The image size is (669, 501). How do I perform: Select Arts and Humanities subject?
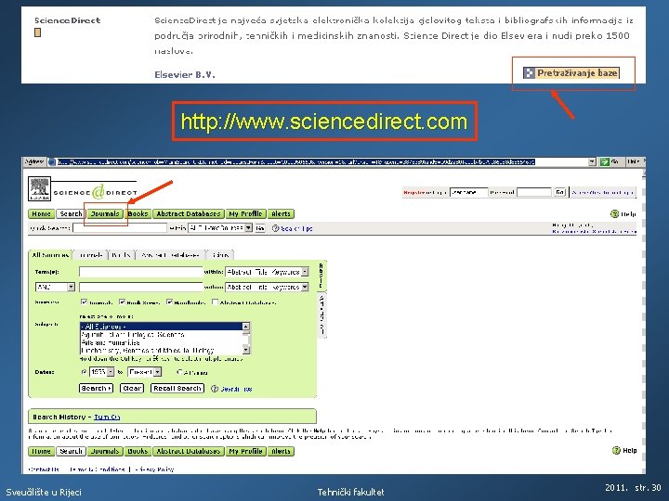pos(162,342)
